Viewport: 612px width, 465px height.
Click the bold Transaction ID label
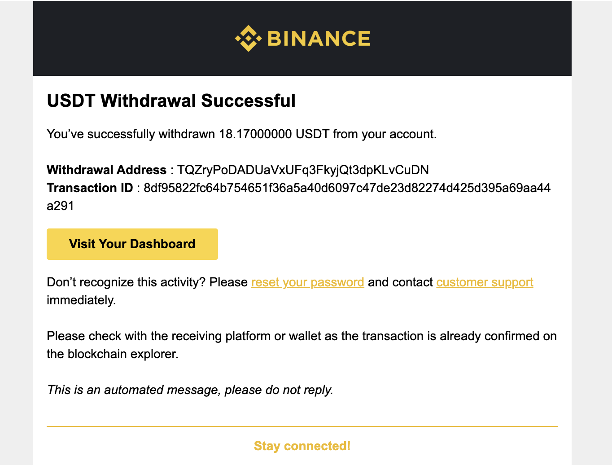tap(90, 188)
